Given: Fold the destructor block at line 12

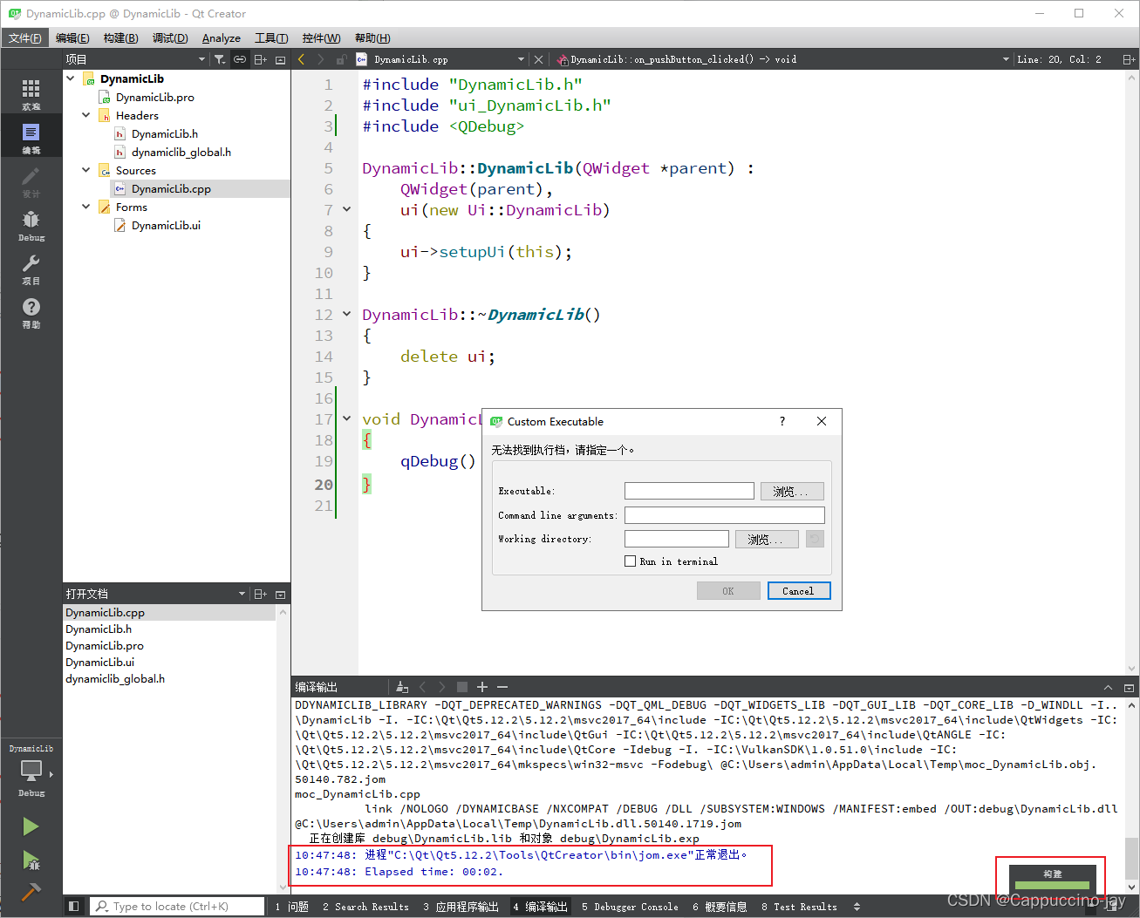Looking at the screenshot, I should click(346, 314).
